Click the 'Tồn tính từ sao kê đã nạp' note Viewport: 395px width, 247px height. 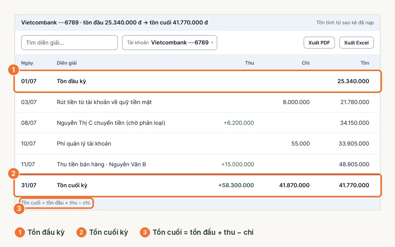(345, 23)
